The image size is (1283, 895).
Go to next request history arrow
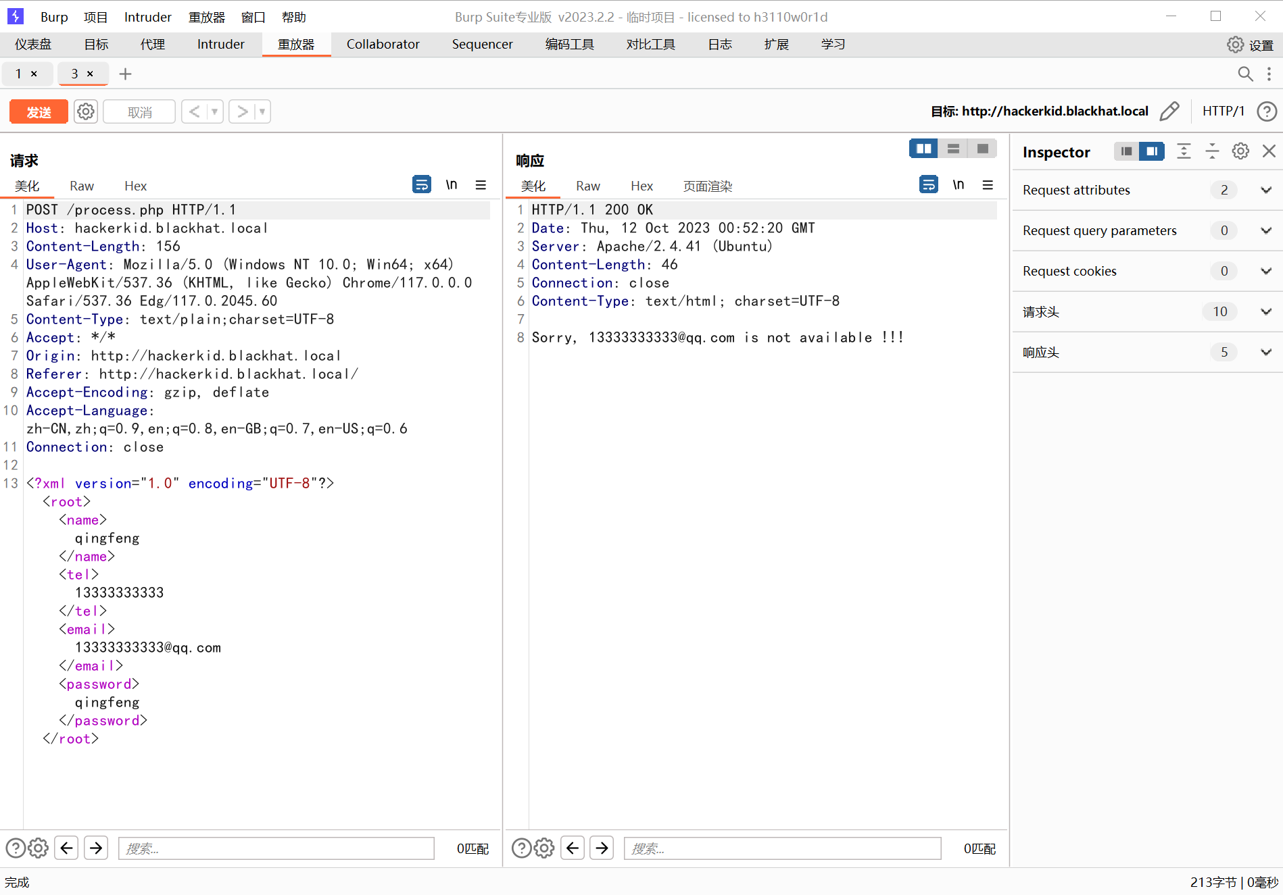tap(242, 111)
